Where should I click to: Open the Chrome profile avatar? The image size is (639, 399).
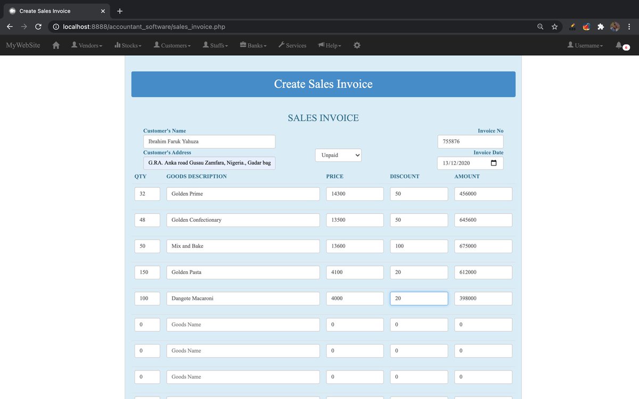pos(615,27)
